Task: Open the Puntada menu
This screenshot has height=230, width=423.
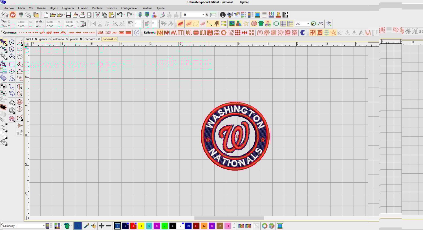Action: (97, 8)
